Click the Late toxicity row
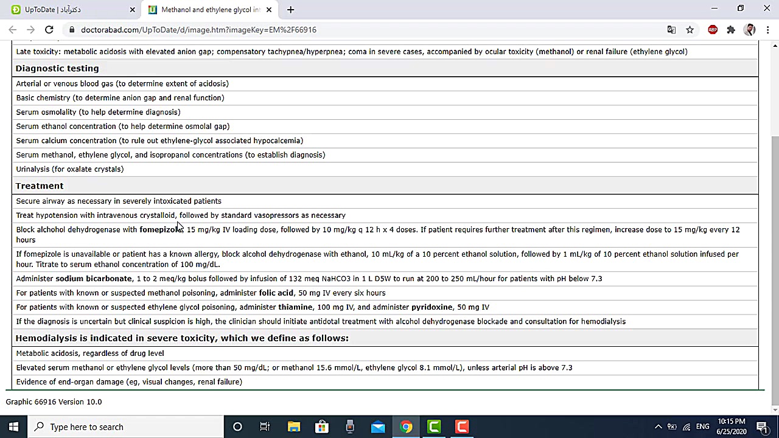Viewport: 779px width, 438px height. pyautogui.click(x=385, y=52)
